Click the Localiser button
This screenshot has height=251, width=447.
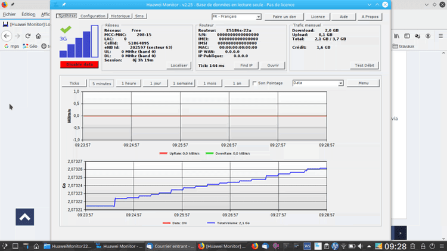(179, 65)
